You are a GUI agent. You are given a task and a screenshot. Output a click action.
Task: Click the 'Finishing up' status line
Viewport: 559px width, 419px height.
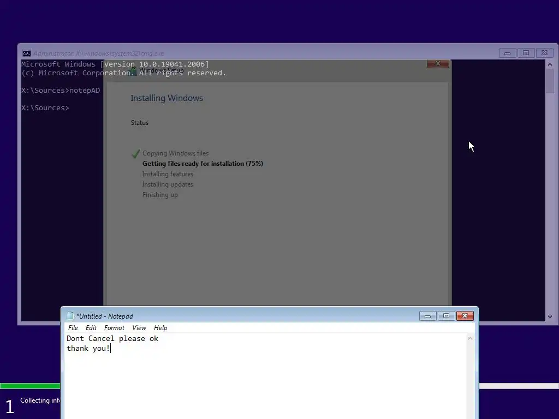160,195
